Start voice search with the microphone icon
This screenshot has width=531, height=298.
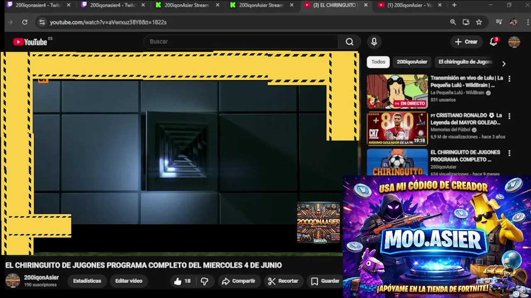[374, 42]
